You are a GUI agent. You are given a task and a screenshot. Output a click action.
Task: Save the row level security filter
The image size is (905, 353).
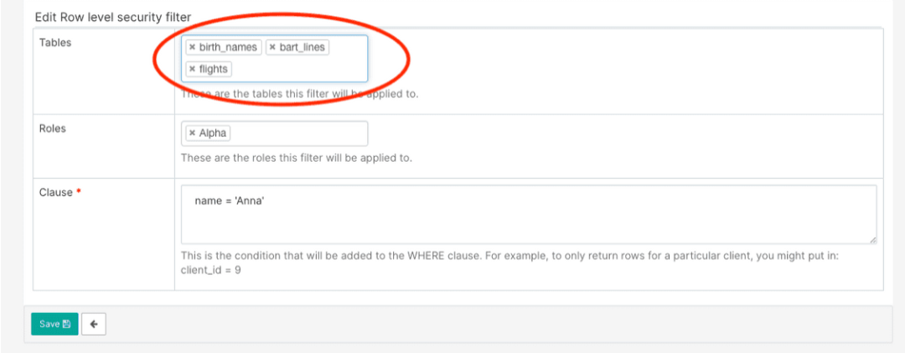point(54,324)
